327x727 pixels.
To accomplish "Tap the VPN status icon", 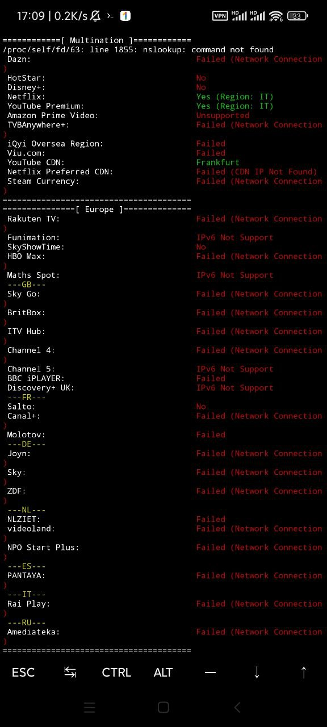I will pos(220,16).
